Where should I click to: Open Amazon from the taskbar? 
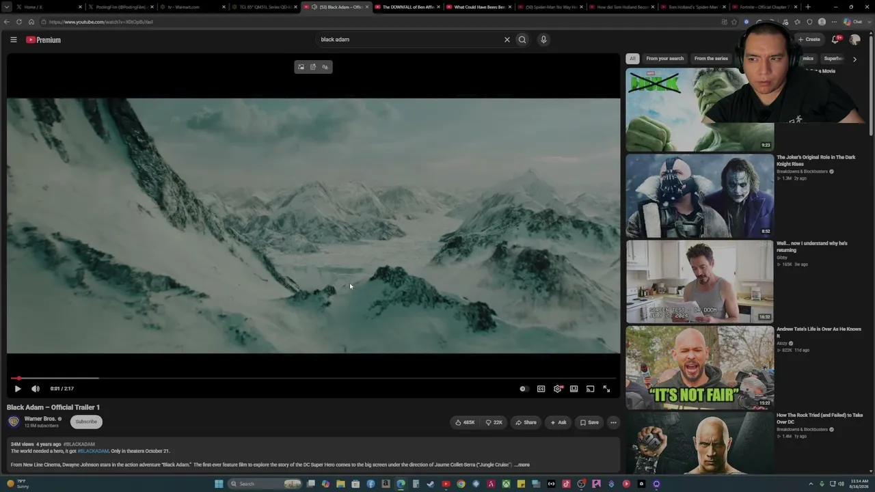[x=386, y=484]
